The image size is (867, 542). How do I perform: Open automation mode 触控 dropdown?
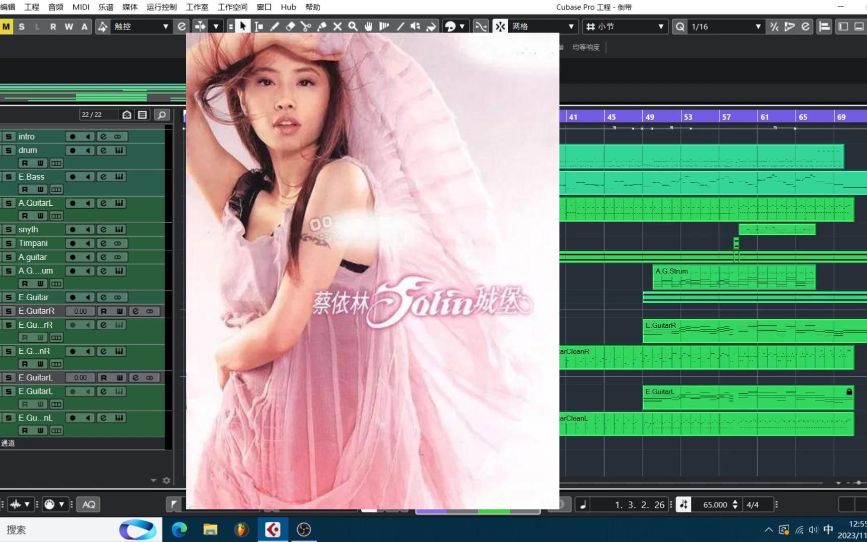141,27
